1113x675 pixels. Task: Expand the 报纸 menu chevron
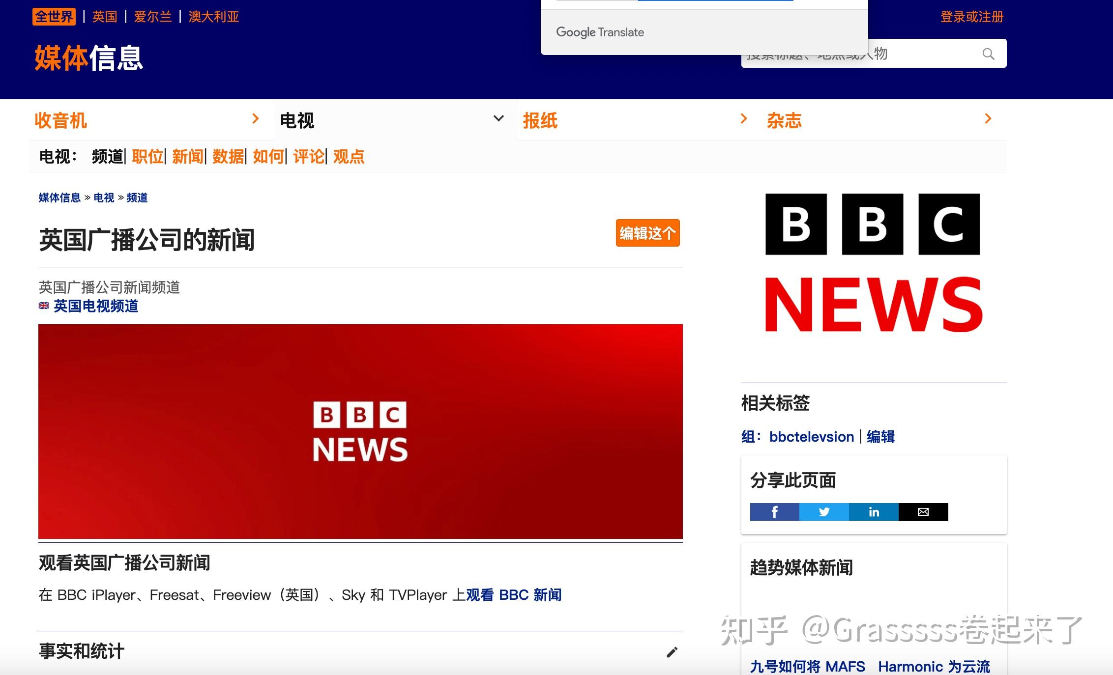tap(743, 118)
